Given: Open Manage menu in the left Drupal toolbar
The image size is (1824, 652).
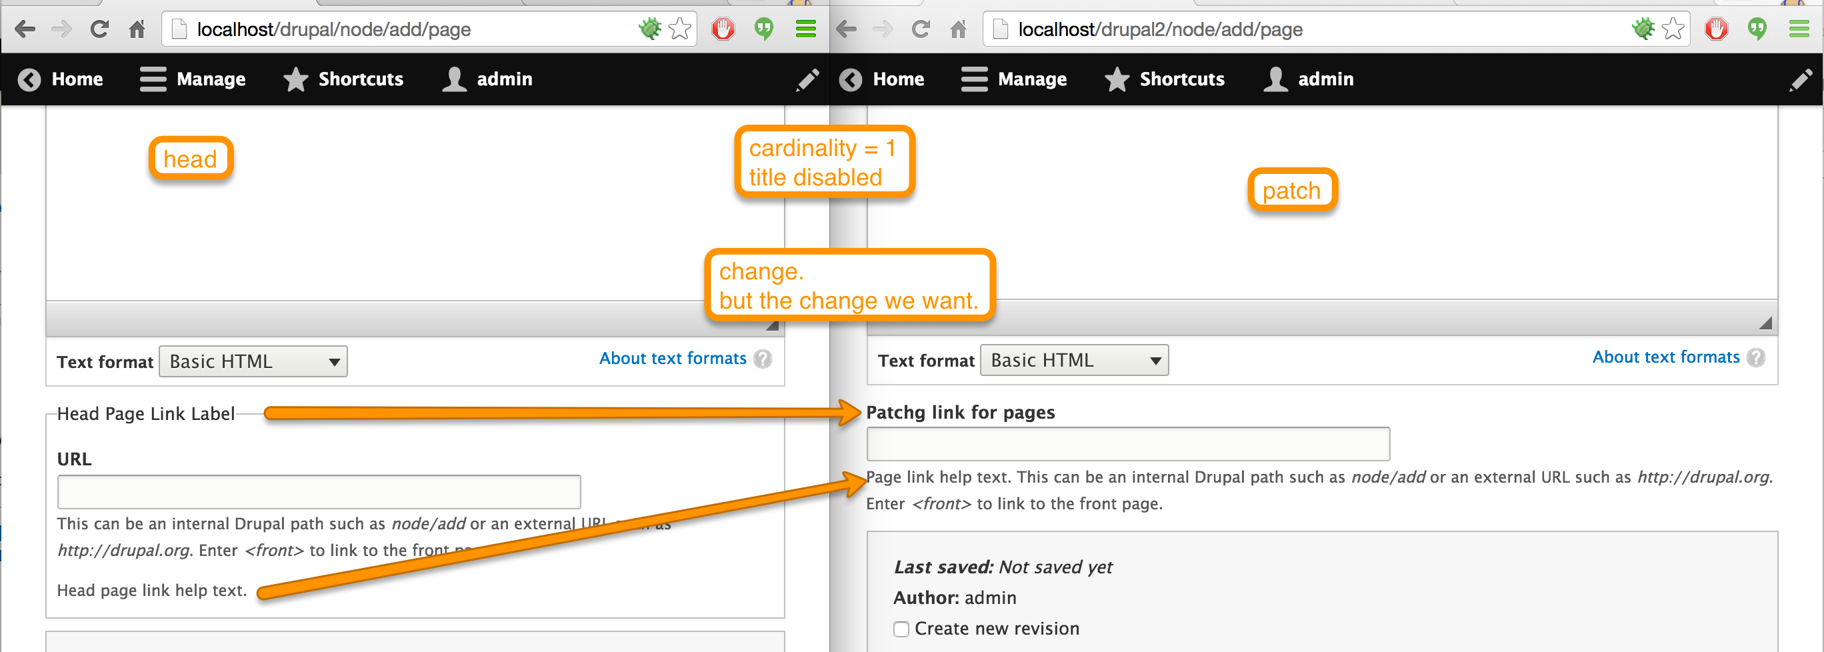Looking at the screenshot, I should (x=193, y=79).
